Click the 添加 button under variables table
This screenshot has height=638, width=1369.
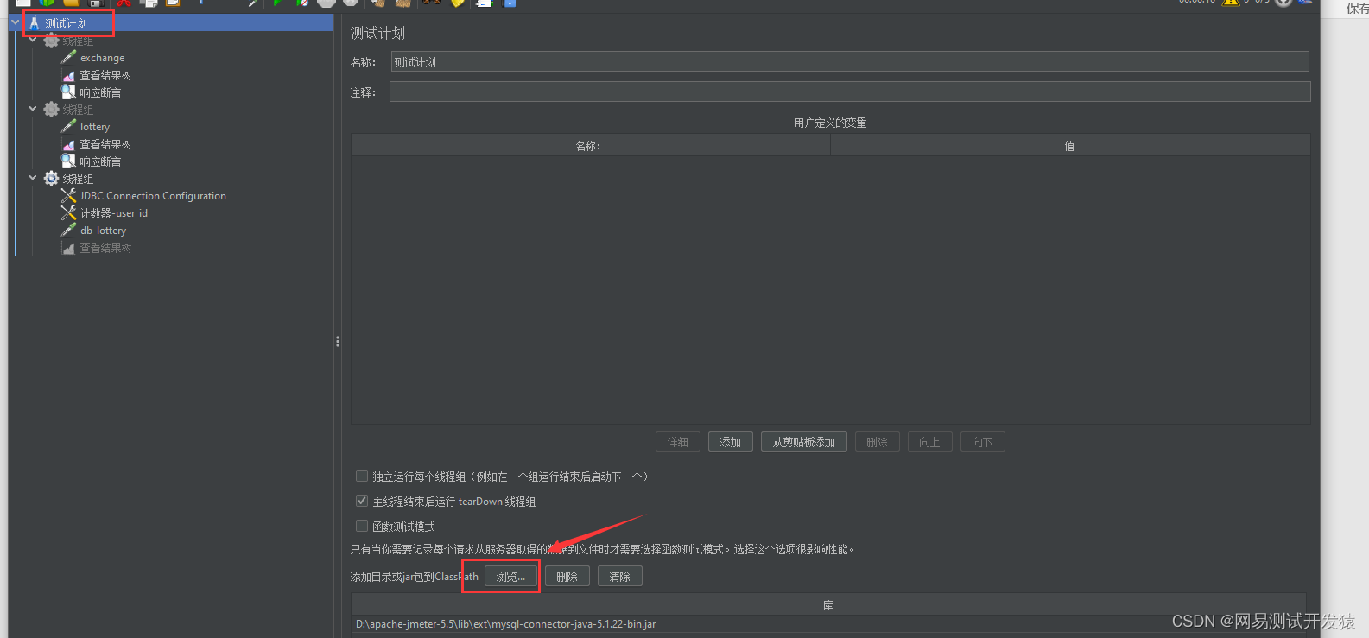(731, 442)
